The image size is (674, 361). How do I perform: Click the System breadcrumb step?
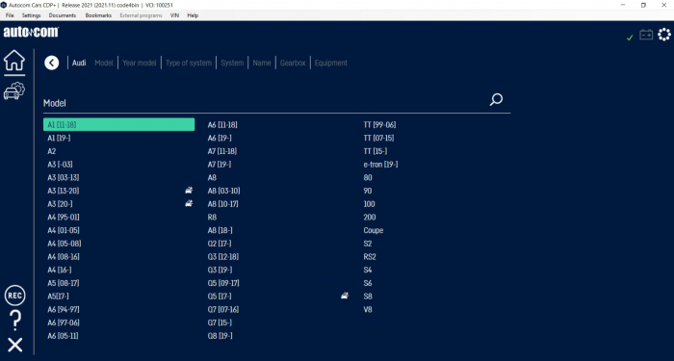click(232, 63)
